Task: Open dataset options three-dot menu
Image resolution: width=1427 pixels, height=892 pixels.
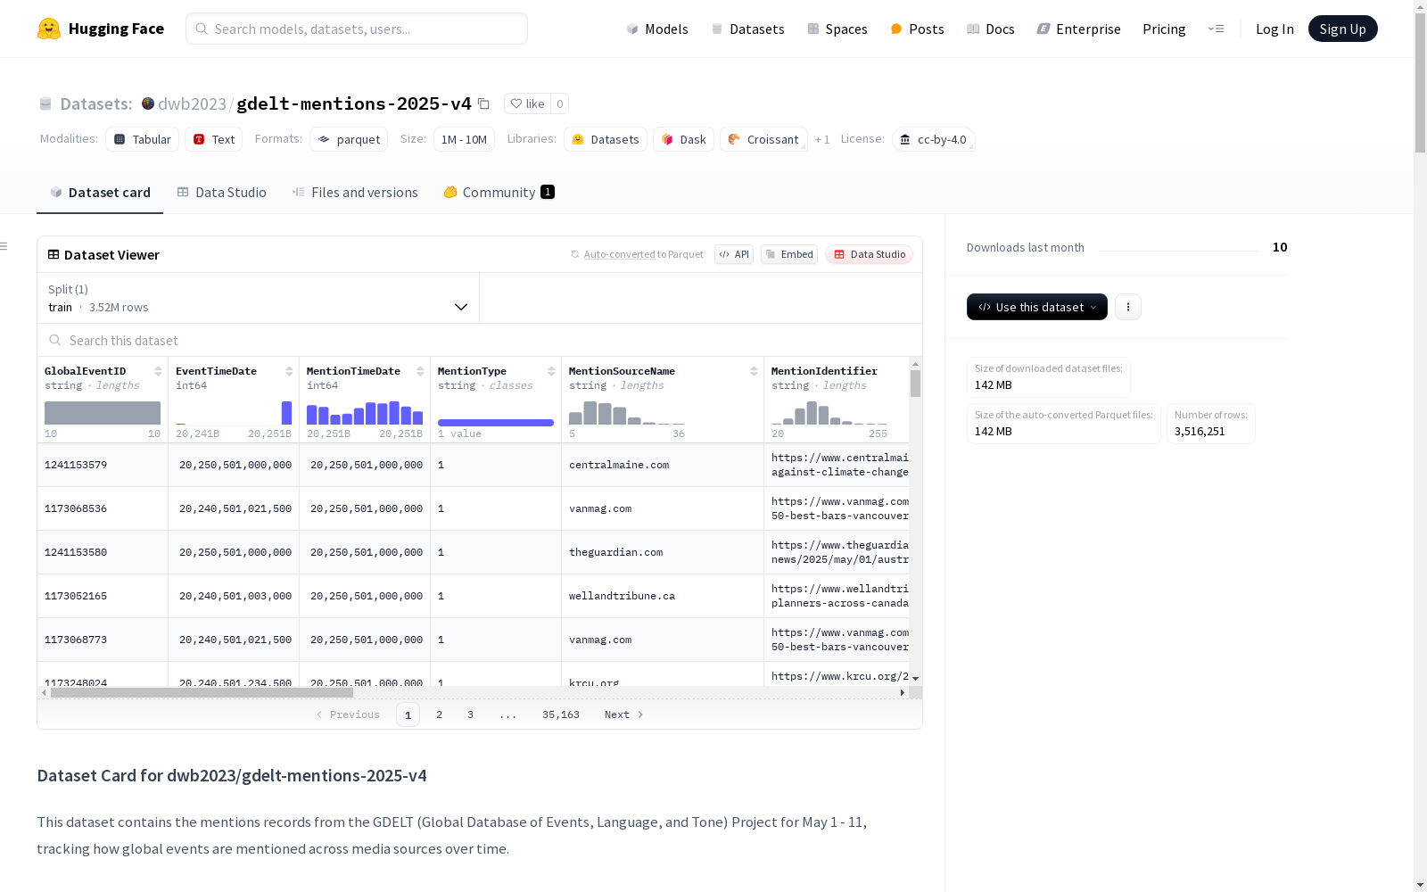Action: coord(1128,307)
